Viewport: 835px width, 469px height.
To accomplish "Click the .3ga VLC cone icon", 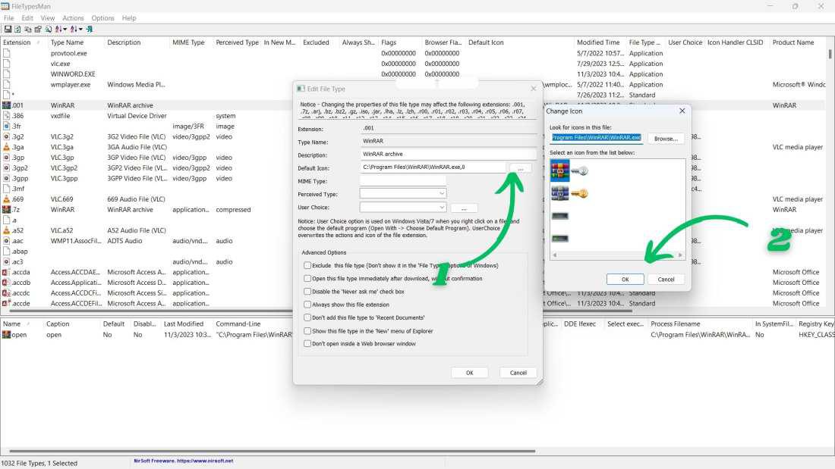I will point(6,147).
